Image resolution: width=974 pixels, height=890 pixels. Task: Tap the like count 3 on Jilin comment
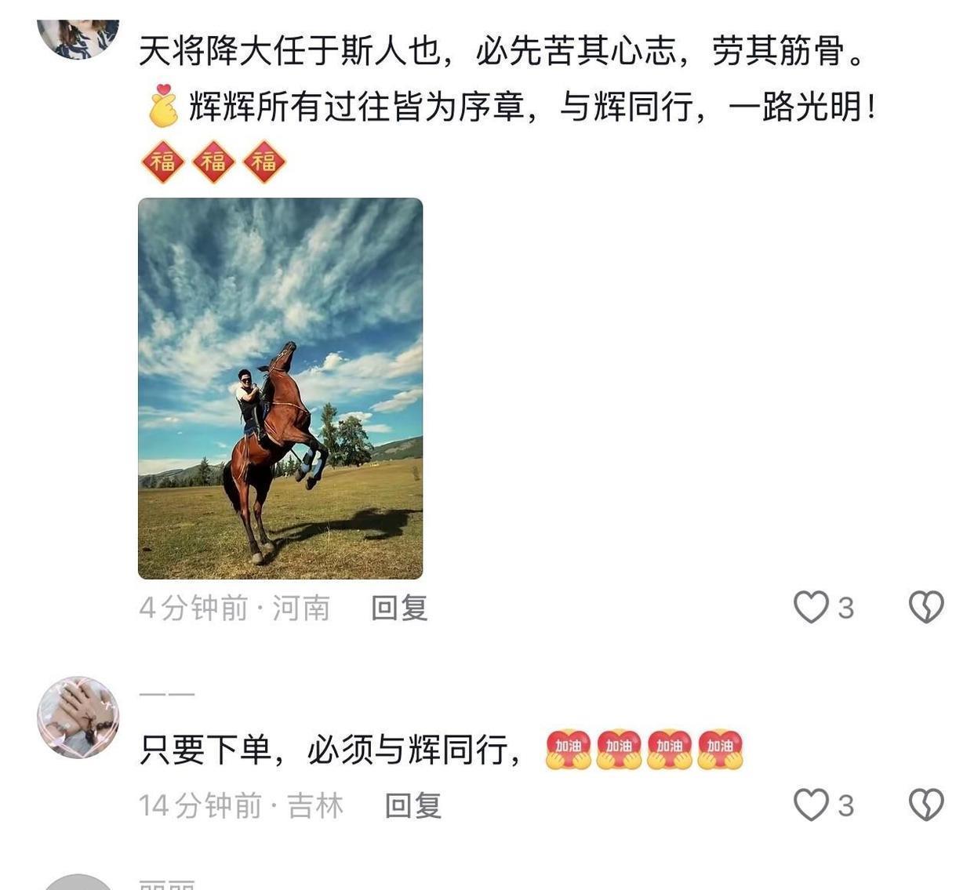coord(845,805)
